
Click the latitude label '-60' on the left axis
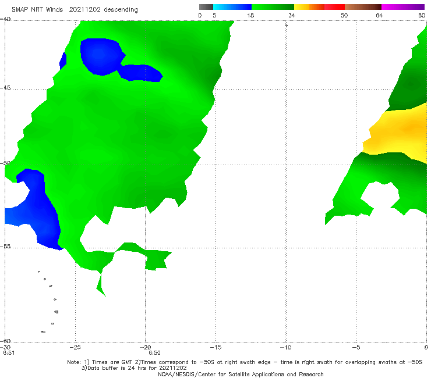coord(5,341)
